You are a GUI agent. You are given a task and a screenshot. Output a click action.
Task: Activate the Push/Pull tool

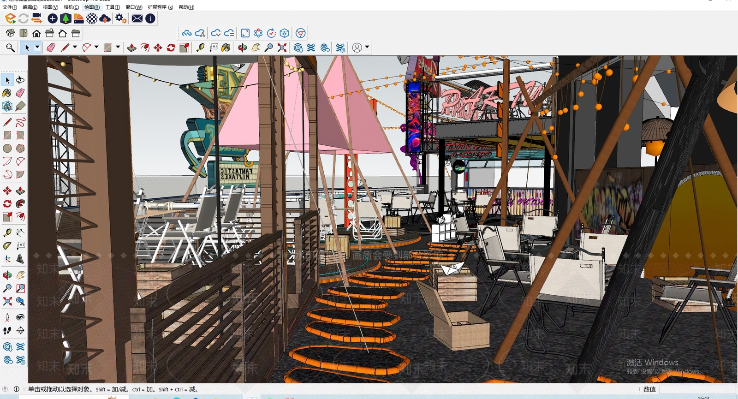tap(131, 47)
